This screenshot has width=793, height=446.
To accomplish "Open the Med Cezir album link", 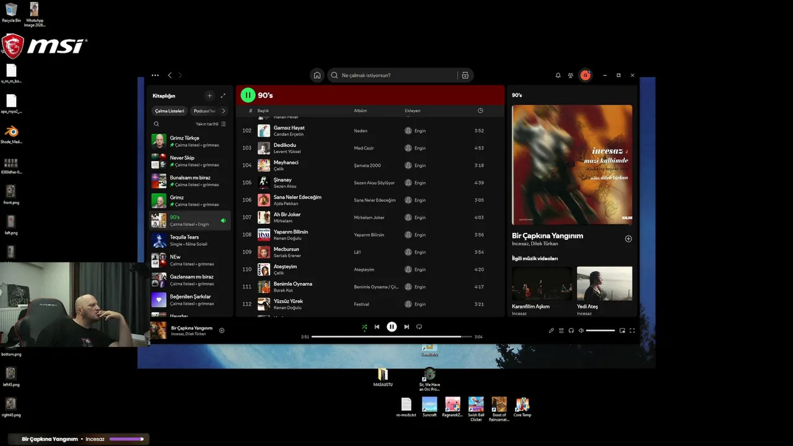I will (x=364, y=148).
